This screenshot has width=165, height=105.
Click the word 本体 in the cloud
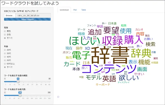point(76,69)
